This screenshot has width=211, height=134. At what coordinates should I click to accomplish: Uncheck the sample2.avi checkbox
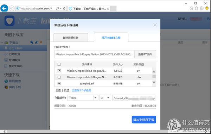(x=59, y=84)
